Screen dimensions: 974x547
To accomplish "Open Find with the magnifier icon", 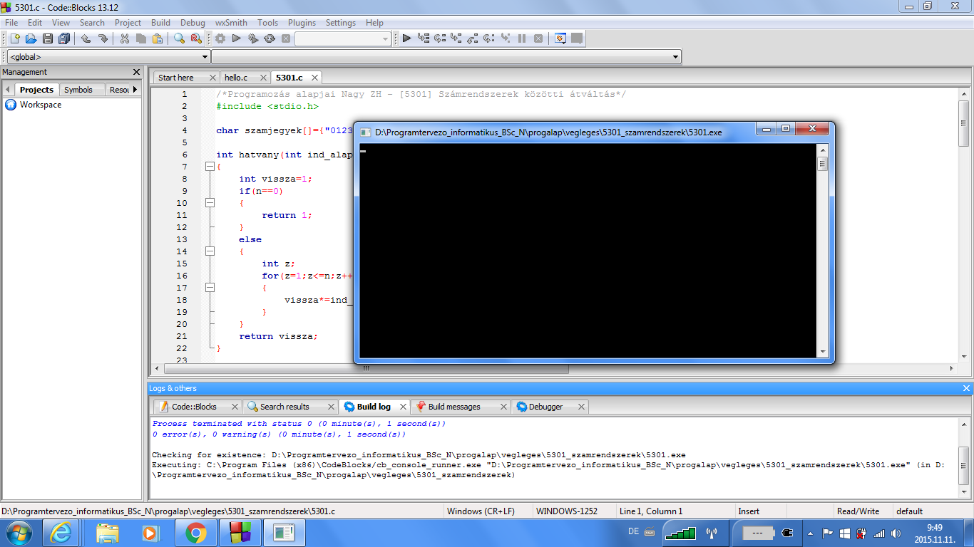I will tap(180, 38).
